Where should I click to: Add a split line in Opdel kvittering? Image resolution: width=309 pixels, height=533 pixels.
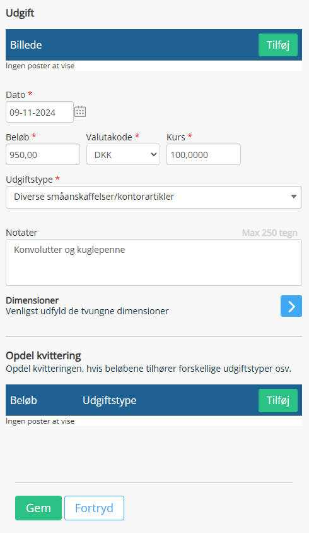[278, 400]
